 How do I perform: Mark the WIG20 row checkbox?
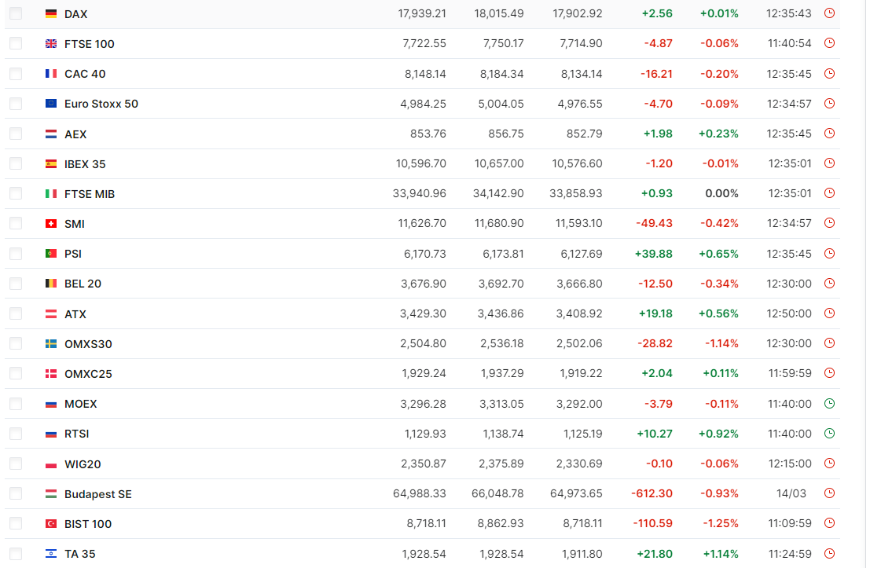(16, 464)
